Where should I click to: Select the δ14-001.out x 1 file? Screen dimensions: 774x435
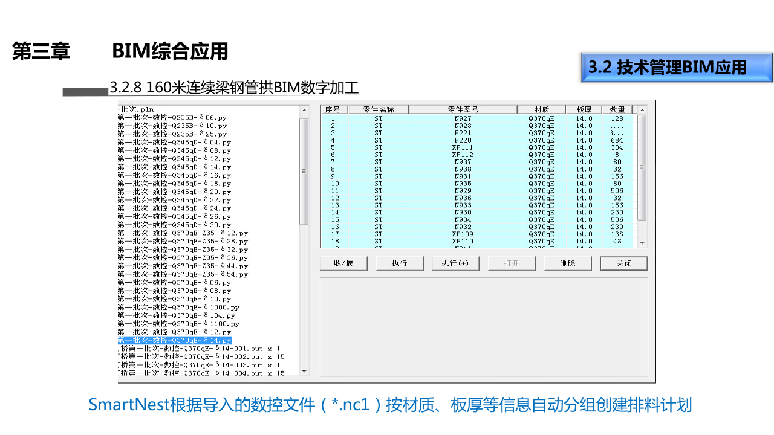click(x=199, y=349)
